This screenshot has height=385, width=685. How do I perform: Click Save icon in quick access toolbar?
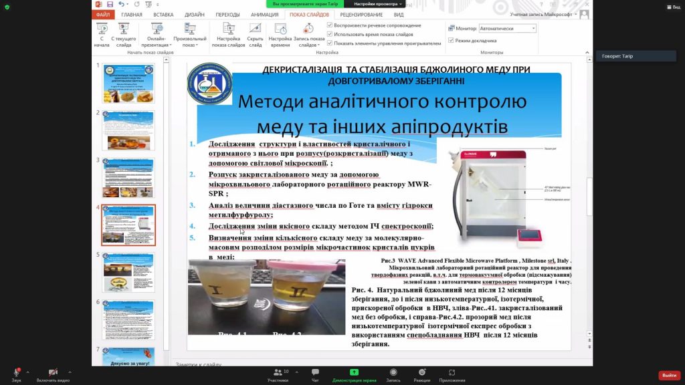point(110,4)
